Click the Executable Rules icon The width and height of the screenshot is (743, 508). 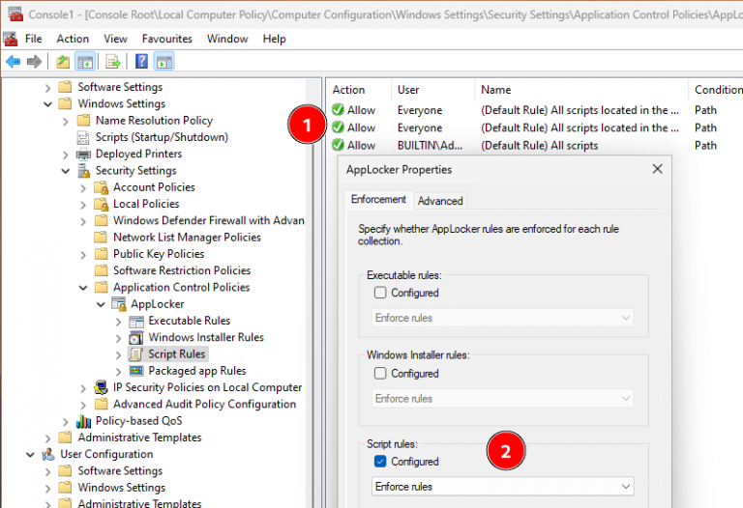136,322
